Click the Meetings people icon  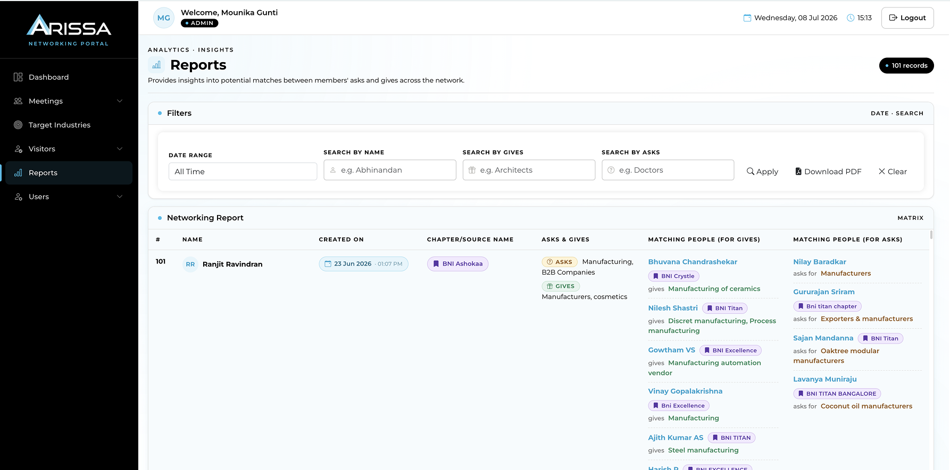pyautogui.click(x=18, y=101)
